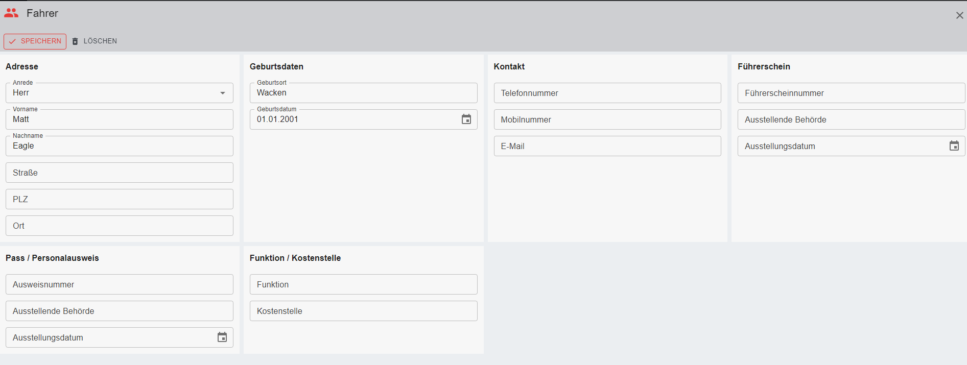Focus the Vorname field containing Matt
This screenshot has height=365, width=967.
pos(119,119)
